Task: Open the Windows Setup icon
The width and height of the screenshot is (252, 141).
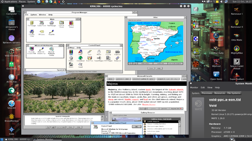Action: (31, 33)
